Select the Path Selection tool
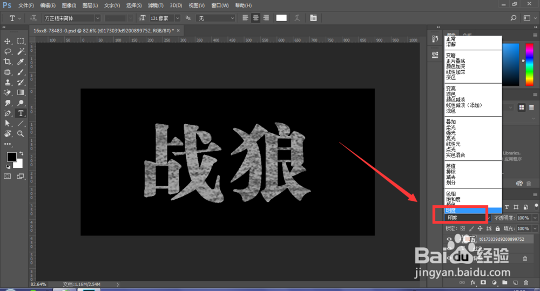Viewport: 540px width, 291px height. (x=7, y=123)
